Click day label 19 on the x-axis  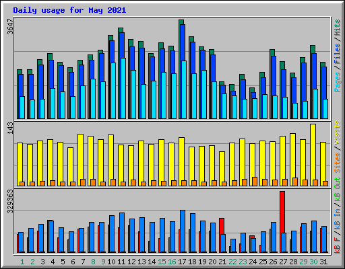tap(202, 262)
